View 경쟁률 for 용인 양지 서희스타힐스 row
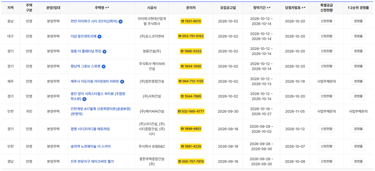Screen dimensions: 375x171 click(358, 96)
